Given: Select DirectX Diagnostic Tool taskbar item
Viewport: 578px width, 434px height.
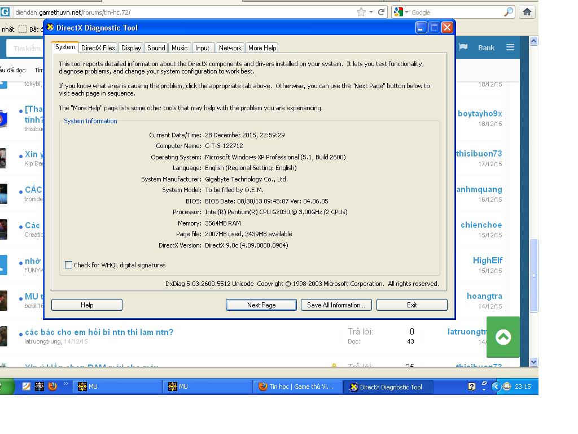Looking at the screenshot, I should (x=388, y=387).
